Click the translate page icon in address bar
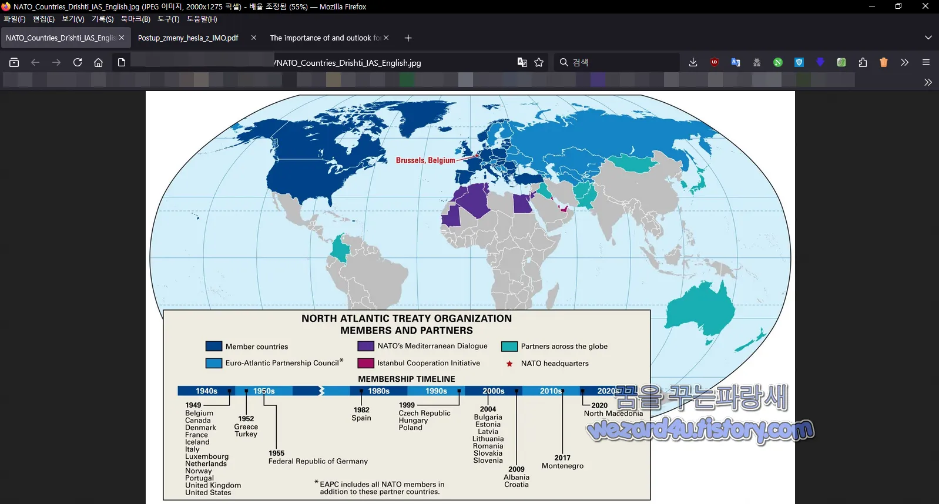The height and width of the screenshot is (504, 939). click(522, 62)
